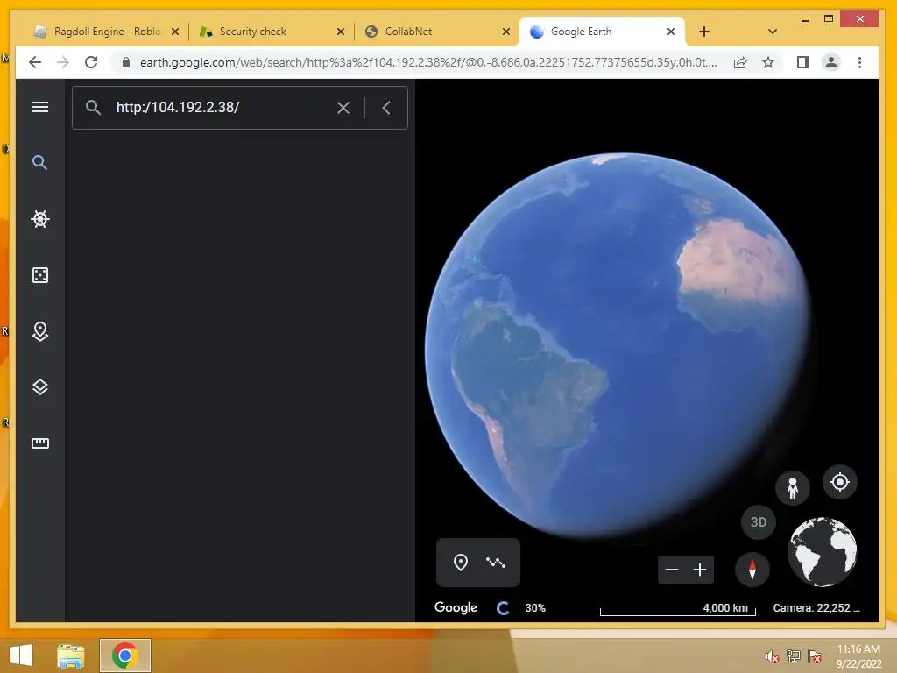Click the Google logo on the map
This screenshot has width=897, height=673.
(x=456, y=607)
